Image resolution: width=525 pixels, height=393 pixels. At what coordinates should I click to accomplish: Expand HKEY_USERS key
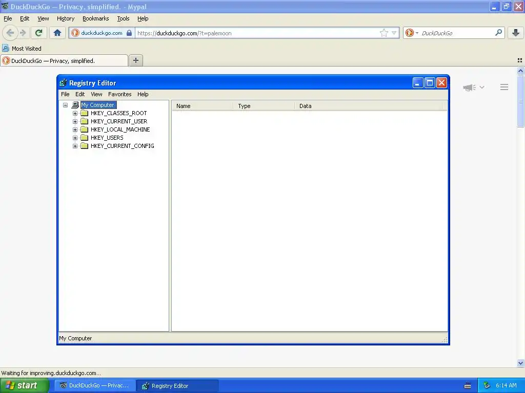coord(75,138)
